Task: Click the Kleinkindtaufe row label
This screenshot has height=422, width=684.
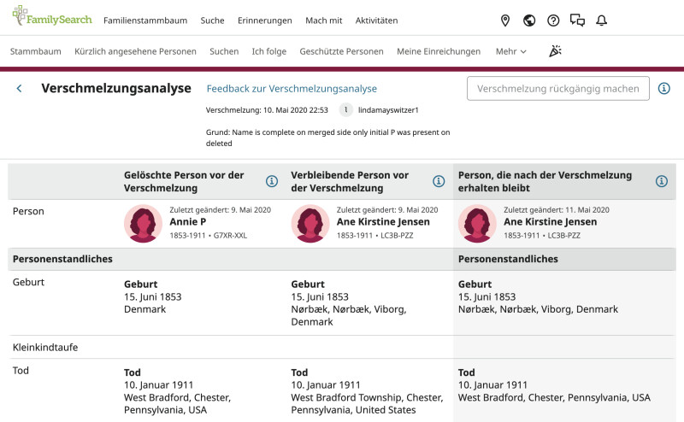Action: point(45,348)
